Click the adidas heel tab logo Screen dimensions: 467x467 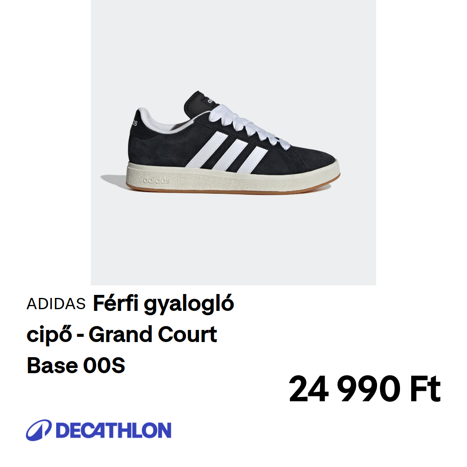134,121
